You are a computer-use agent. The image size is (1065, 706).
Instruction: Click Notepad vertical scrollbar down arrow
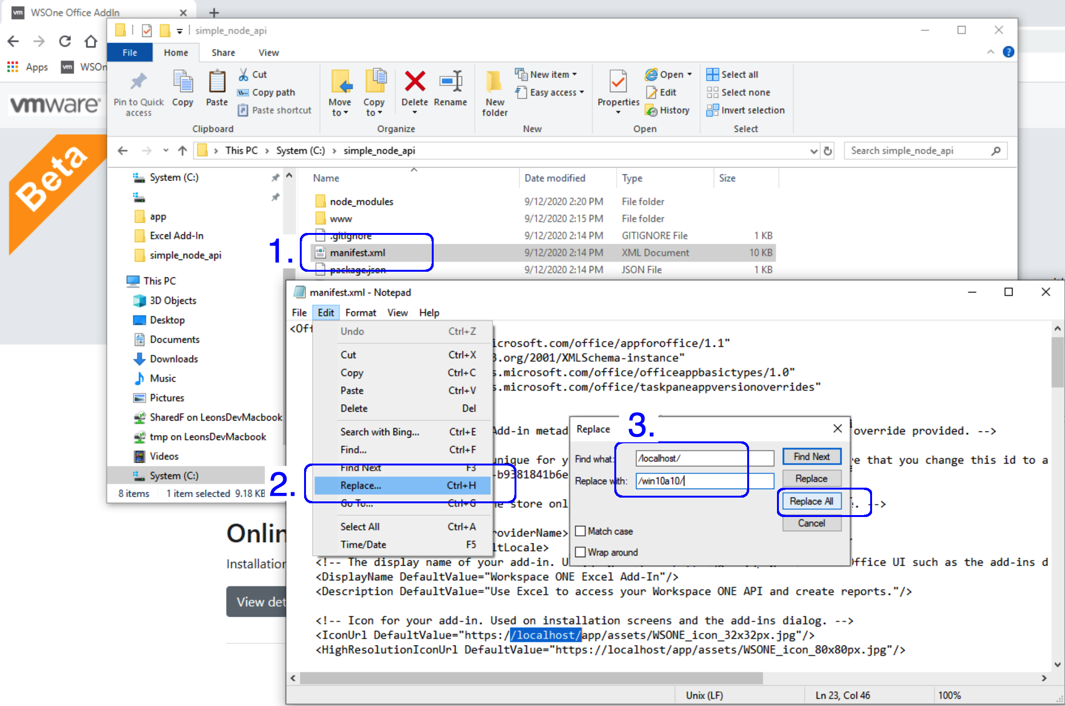click(1057, 665)
